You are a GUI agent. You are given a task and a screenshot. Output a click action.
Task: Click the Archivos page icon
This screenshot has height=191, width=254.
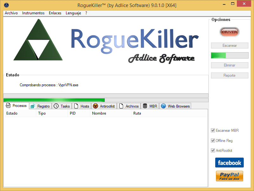[x=121, y=106]
